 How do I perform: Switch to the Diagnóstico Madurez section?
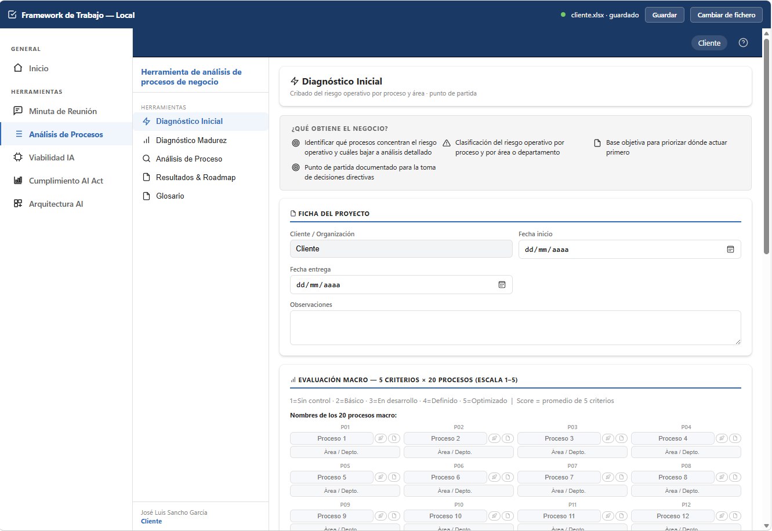[x=201, y=140]
